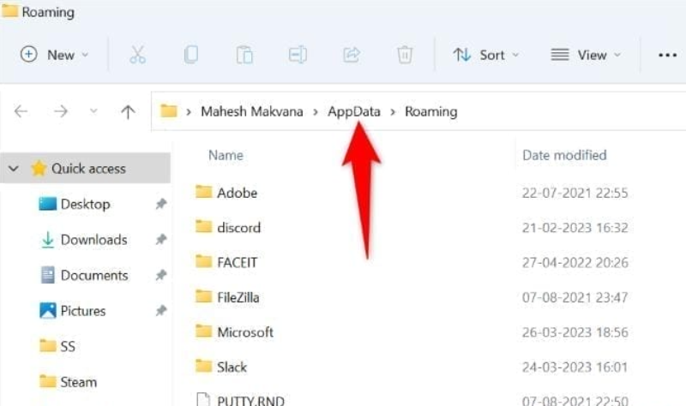Click the FileZilla folder icon
Screen dimensions: 686x406
pyautogui.click(x=203, y=296)
